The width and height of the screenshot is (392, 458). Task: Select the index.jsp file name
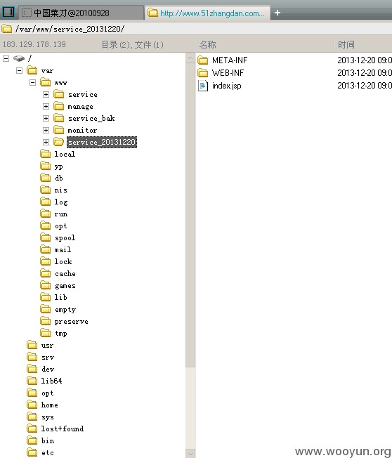(x=227, y=86)
